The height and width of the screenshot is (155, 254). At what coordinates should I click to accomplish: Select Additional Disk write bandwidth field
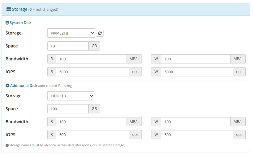(x=195, y=122)
